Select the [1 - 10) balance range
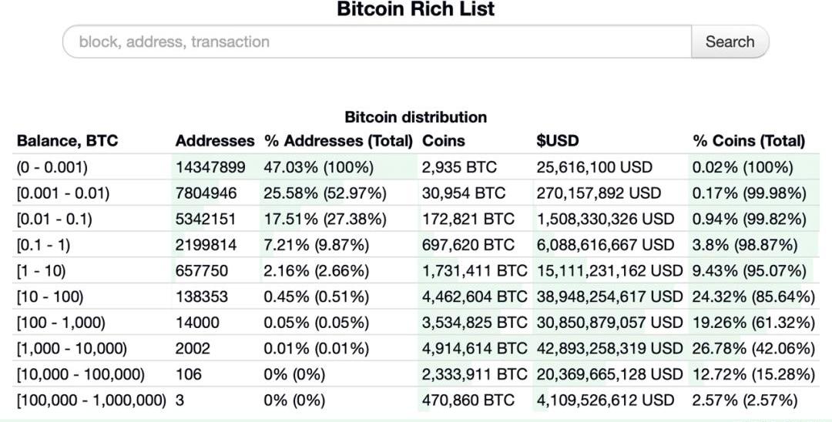Image resolution: width=832 pixels, height=422 pixels. click(42, 271)
